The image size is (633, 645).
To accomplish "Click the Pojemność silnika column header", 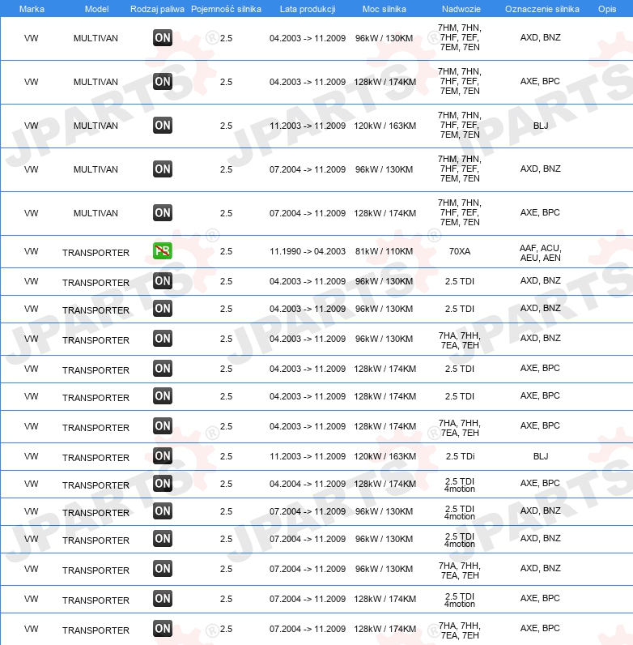I will (x=226, y=9).
